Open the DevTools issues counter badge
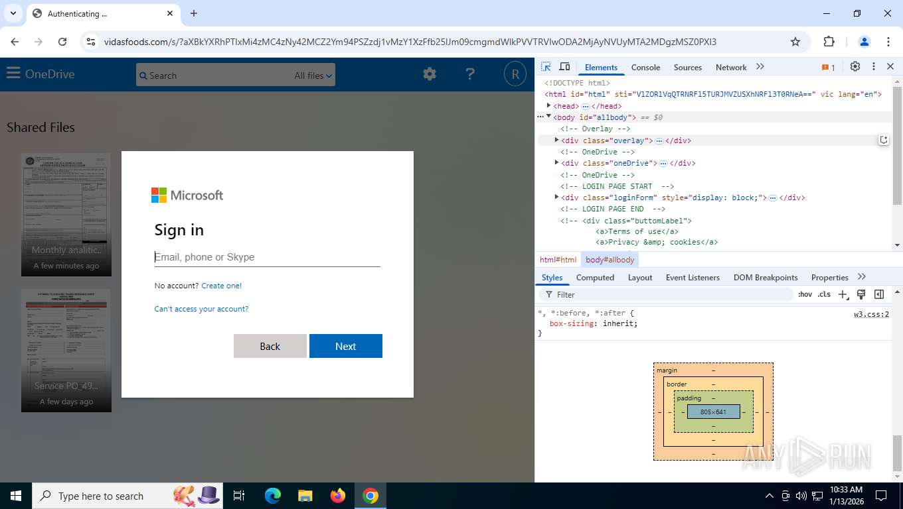This screenshot has width=903, height=509. (828, 67)
